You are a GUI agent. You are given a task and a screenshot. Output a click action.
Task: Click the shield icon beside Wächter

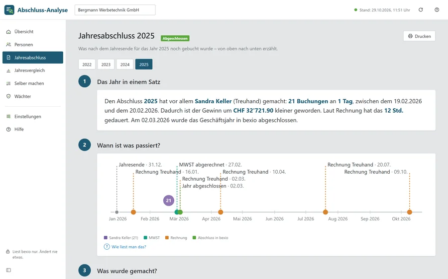point(8,96)
